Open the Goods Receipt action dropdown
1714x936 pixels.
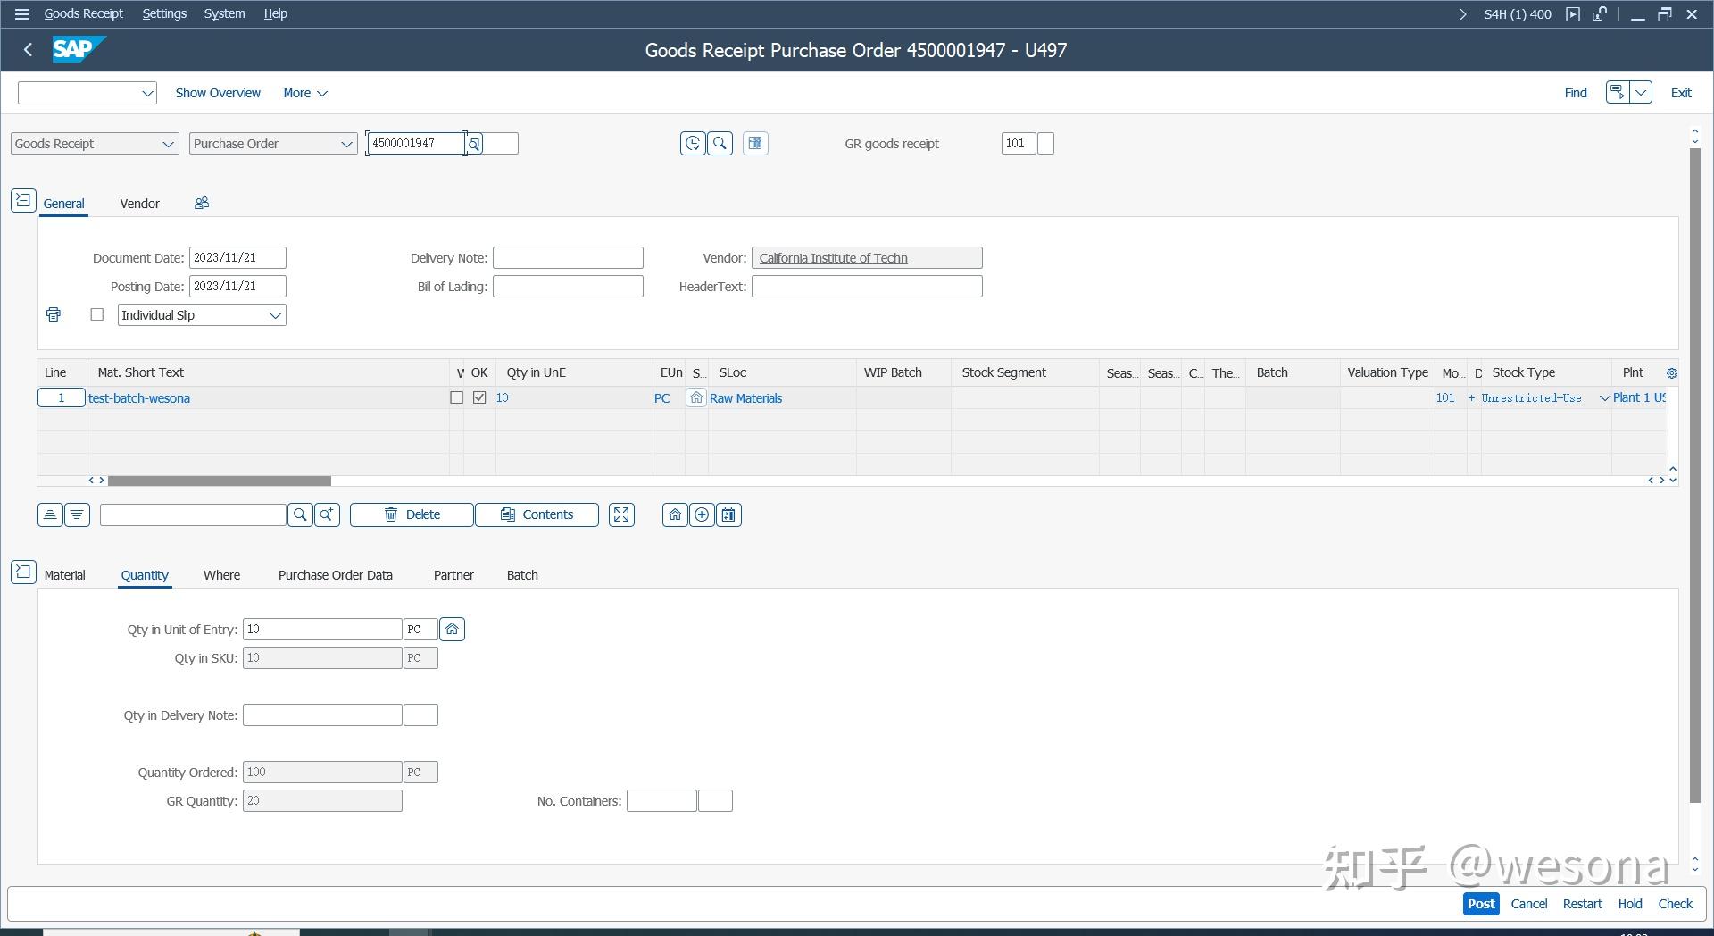[168, 144]
